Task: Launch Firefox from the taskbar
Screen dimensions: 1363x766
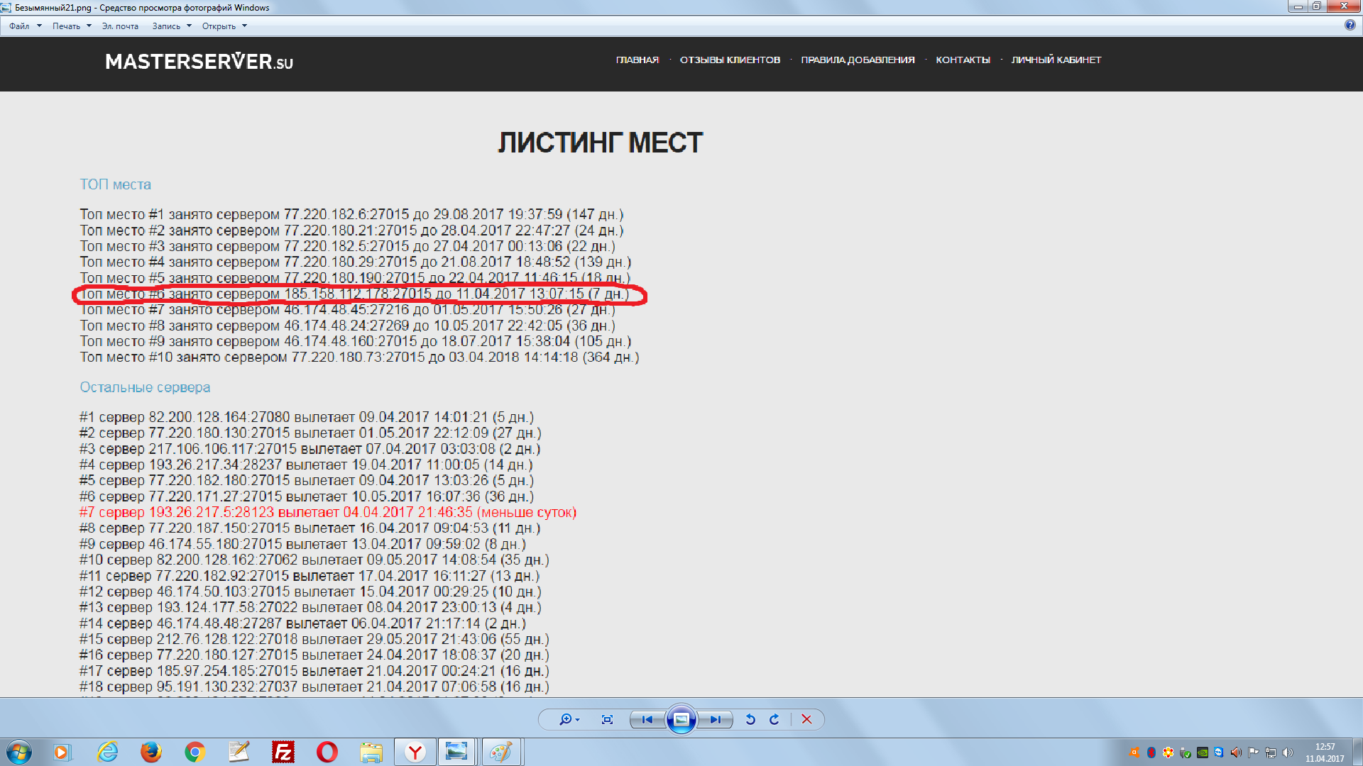Action: click(150, 752)
